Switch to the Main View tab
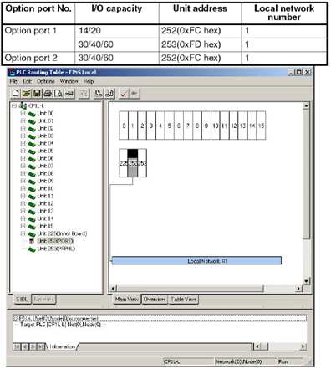 click(127, 299)
